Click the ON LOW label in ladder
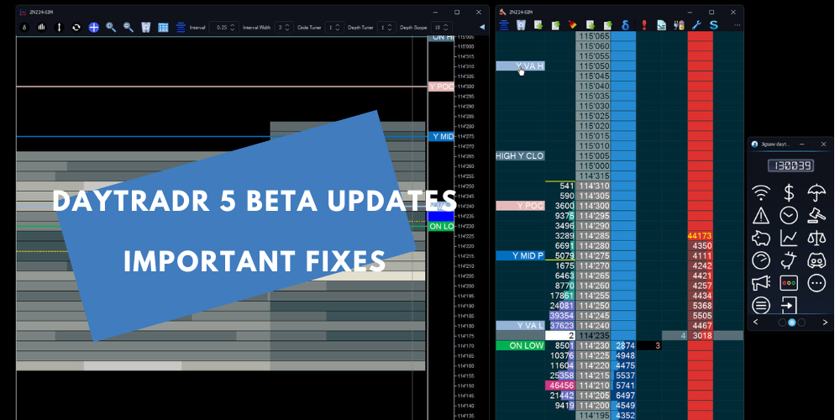The width and height of the screenshot is (840, 420). pos(520,345)
